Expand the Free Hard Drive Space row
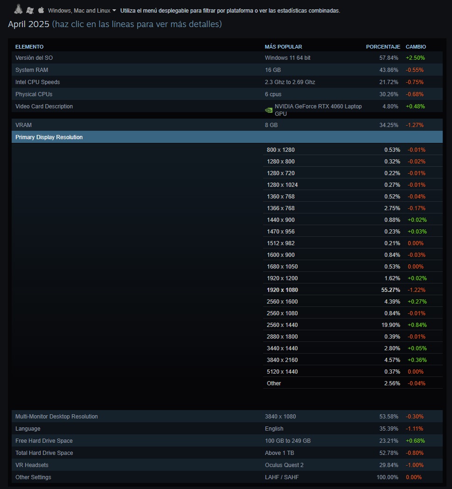 coord(44,441)
